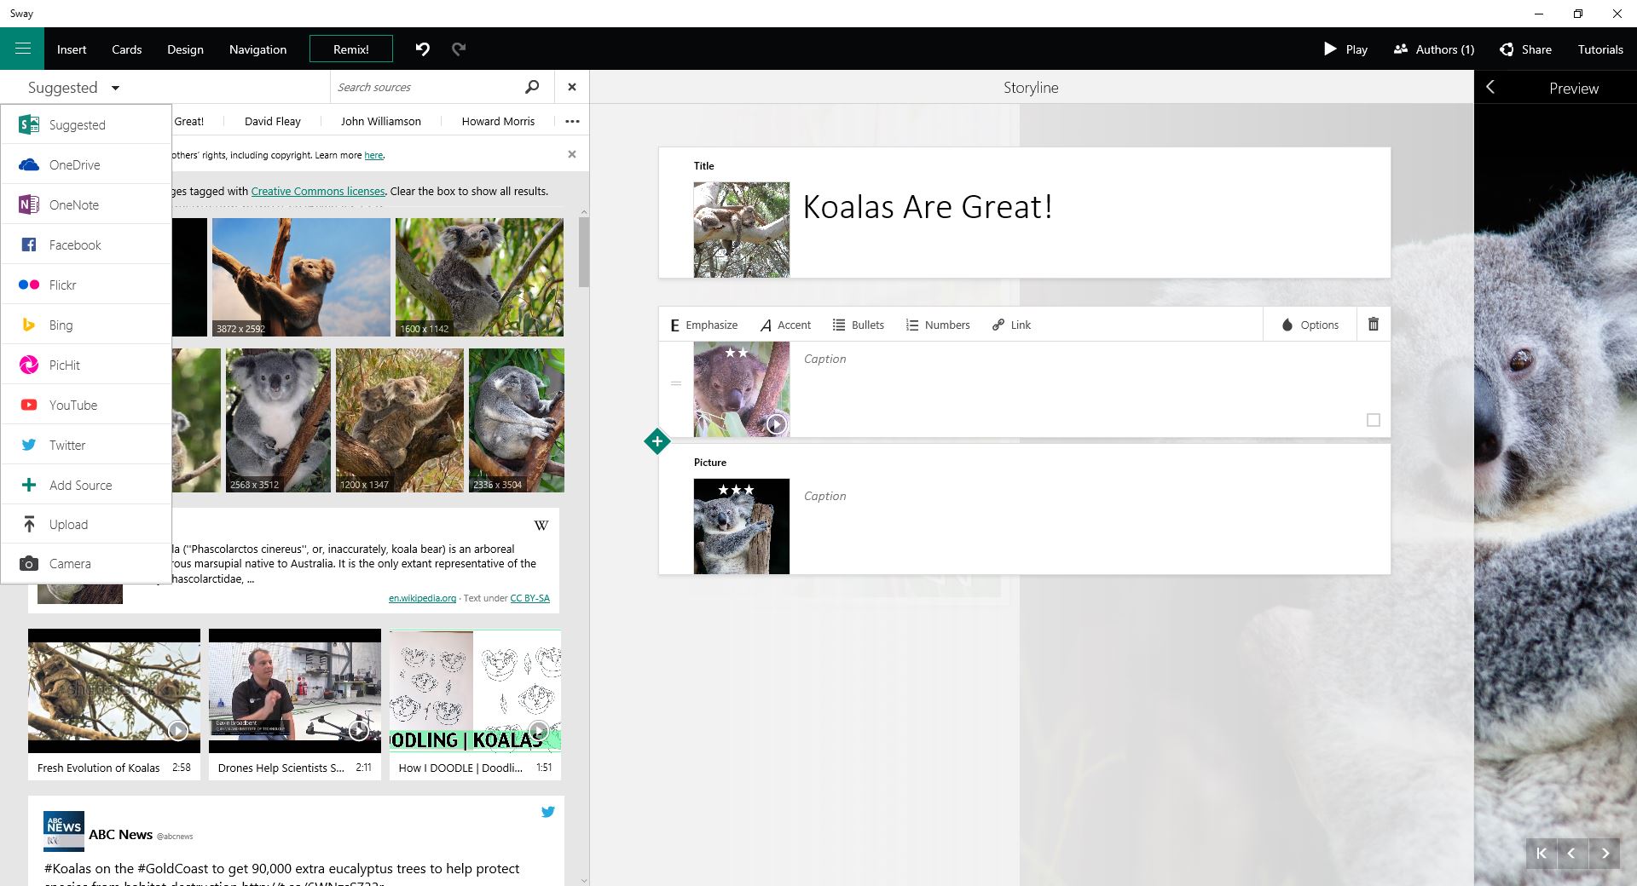Add content with the green plus button
The width and height of the screenshot is (1637, 886).
click(x=657, y=441)
